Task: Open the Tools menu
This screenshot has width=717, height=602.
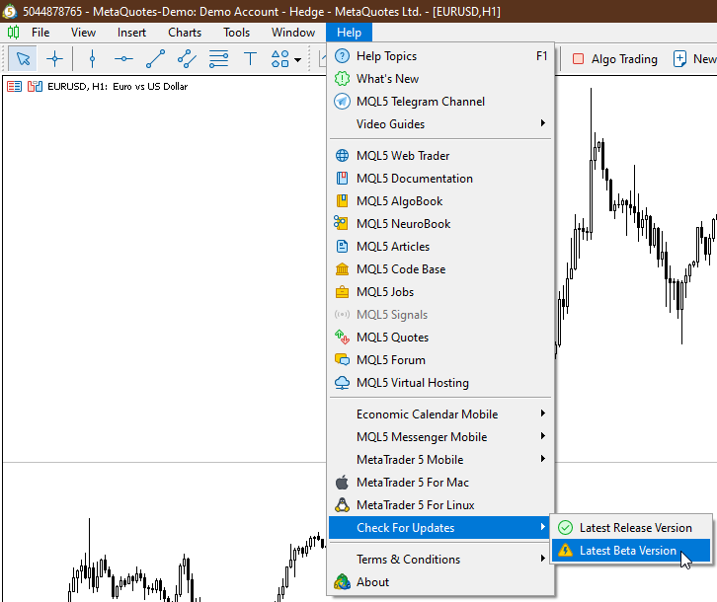Action: point(236,33)
